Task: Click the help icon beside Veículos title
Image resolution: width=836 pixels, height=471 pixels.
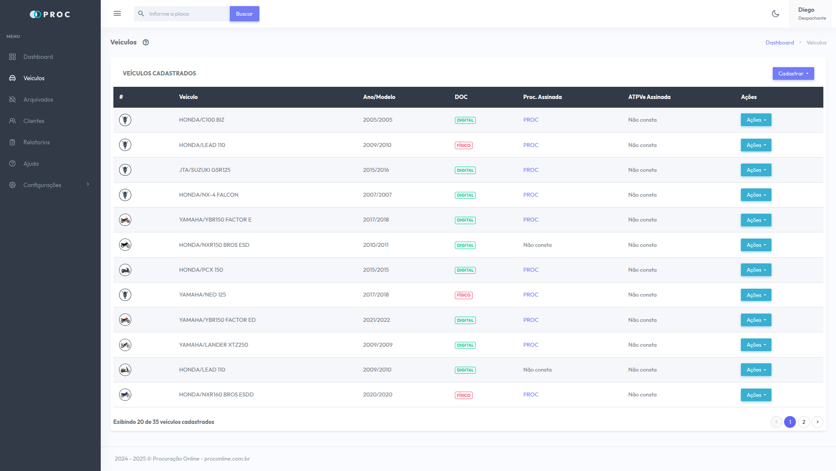Action: click(x=146, y=42)
